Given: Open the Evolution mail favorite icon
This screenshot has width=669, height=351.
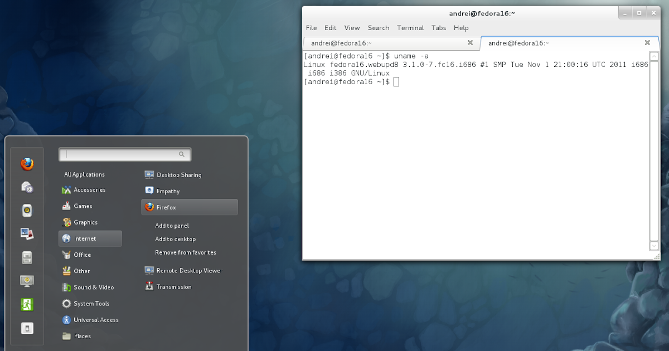Looking at the screenshot, I should (27, 187).
